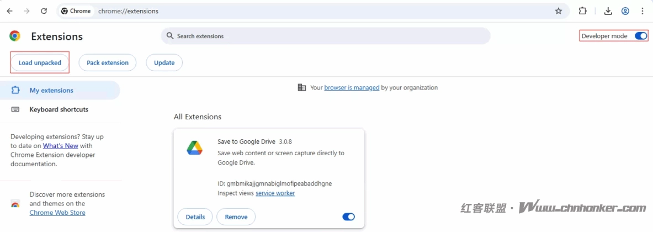This screenshot has width=653, height=232.
Task: Click the Load unpacked button
Action: 40,63
